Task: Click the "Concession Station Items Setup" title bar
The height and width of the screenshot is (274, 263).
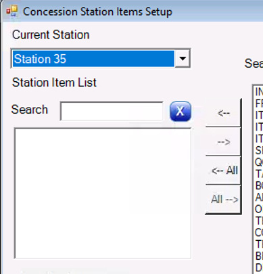Action: [x=131, y=12]
